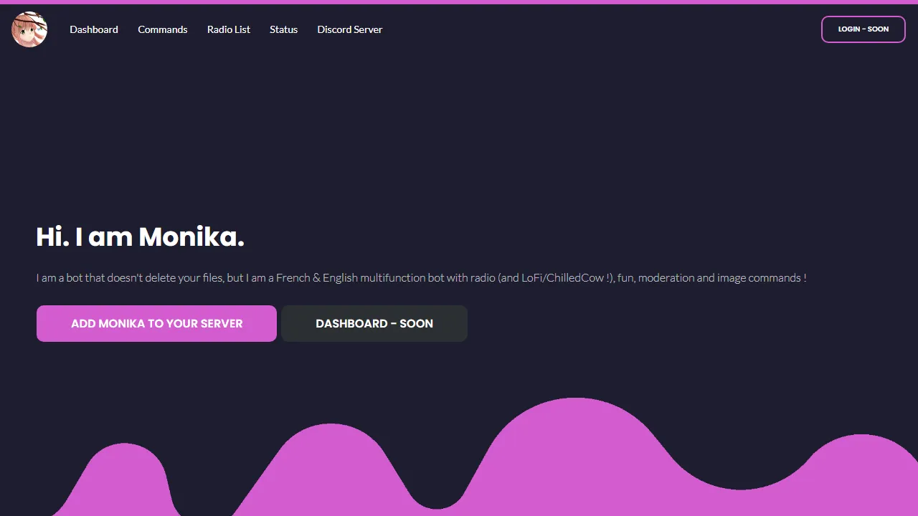
Task: Click the pink invite button for Monika
Action: (x=156, y=323)
